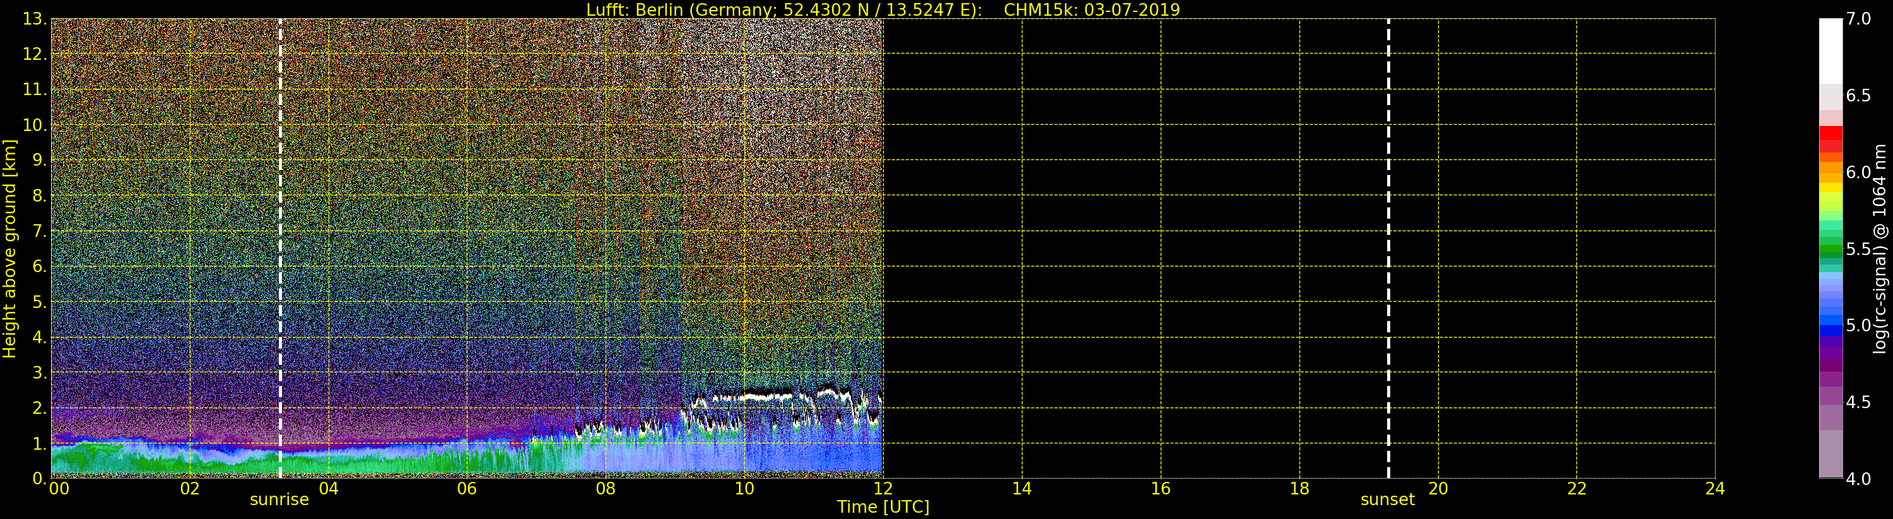Click the colorbar label 'log(rc-signal) @ 1064 nm'
This screenshot has width=1893, height=519.
click(x=1880, y=249)
